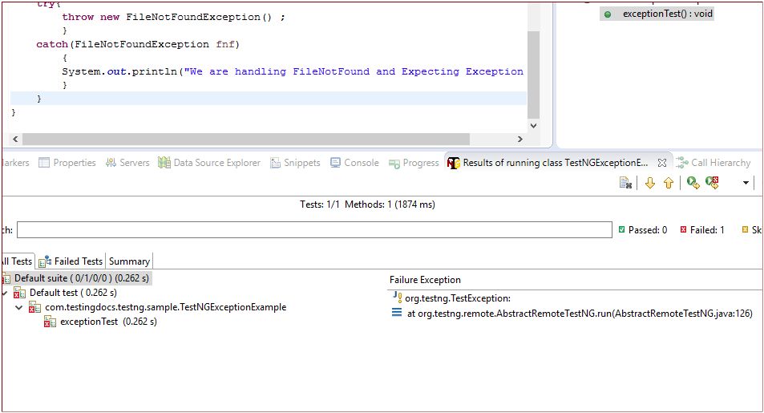This screenshot has height=413, width=764.
Task: Click the Servers tab icon
Action: pos(111,163)
